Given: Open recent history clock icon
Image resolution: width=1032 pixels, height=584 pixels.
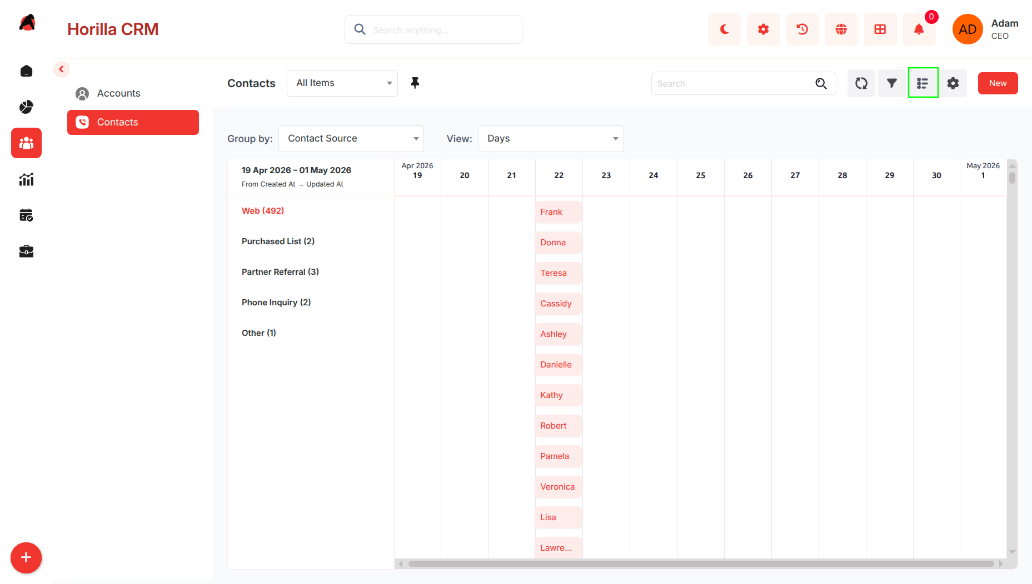Looking at the screenshot, I should [802, 29].
